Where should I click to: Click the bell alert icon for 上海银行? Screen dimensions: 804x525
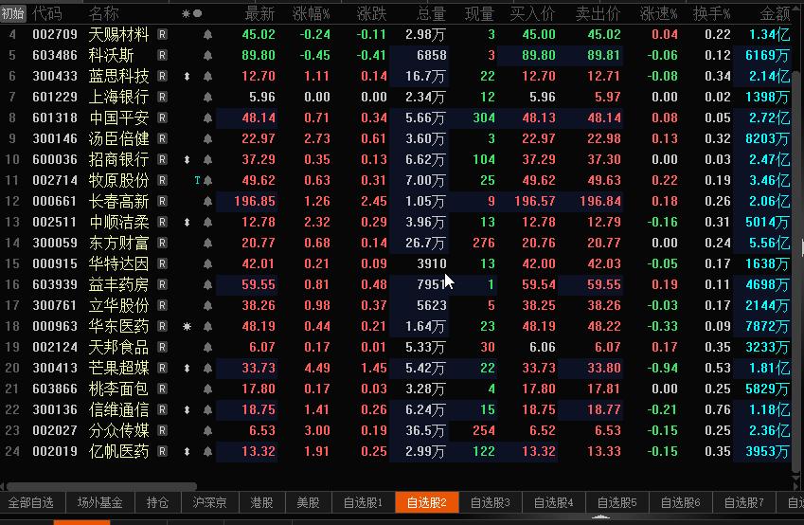(207, 97)
